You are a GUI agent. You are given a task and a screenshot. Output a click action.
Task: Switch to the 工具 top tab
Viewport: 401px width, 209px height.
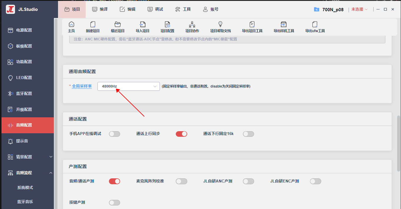point(183,9)
